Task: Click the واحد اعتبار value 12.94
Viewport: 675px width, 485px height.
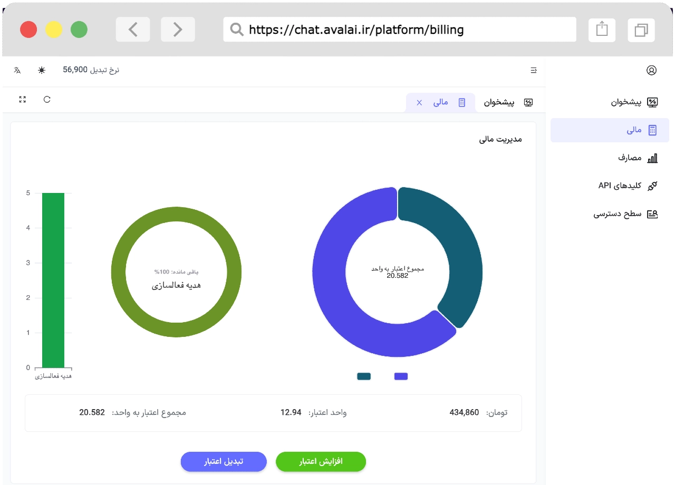Action: [291, 412]
